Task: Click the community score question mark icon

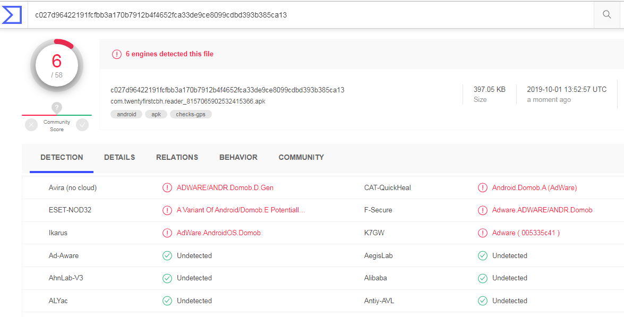Action: coord(57,107)
